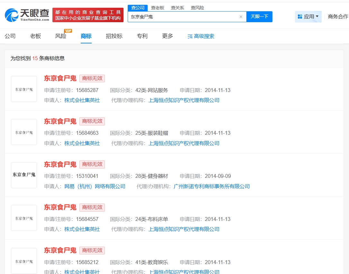Open the first 东京食尸鬼 trademark thumbnail image
Screen dimensions: 349x274
pos(24,89)
